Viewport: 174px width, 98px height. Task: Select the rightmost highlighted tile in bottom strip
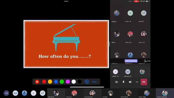click(165, 93)
